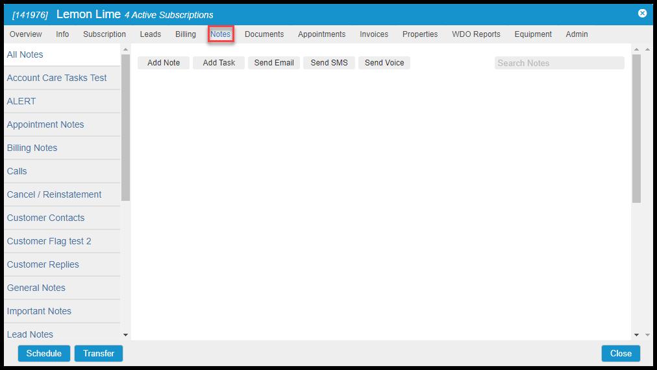This screenshot has height=370, width=657.
Task: Go to the Equipment tab
Action: (533, 34)
